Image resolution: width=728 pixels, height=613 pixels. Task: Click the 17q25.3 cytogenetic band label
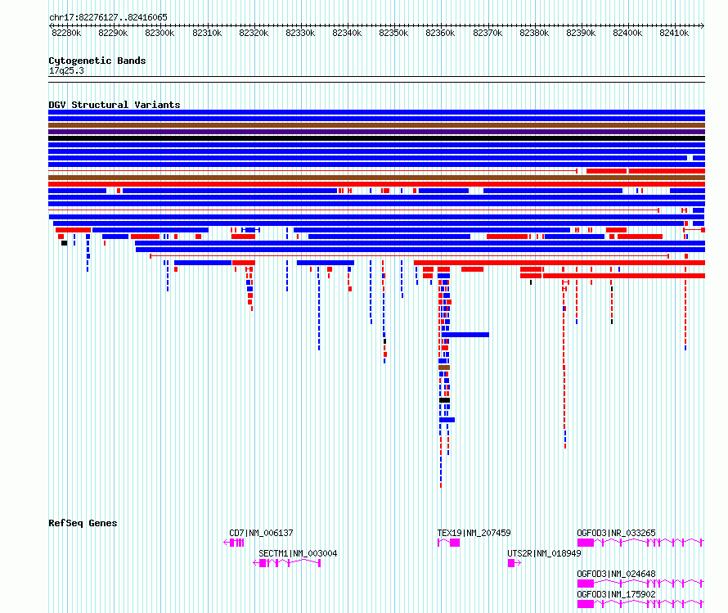[66, 70]
